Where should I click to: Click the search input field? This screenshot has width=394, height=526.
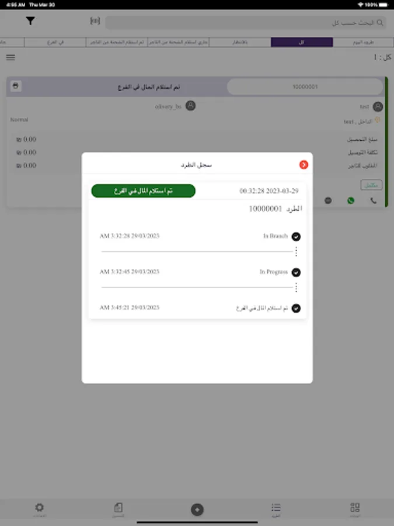click(x=246, y=22)
